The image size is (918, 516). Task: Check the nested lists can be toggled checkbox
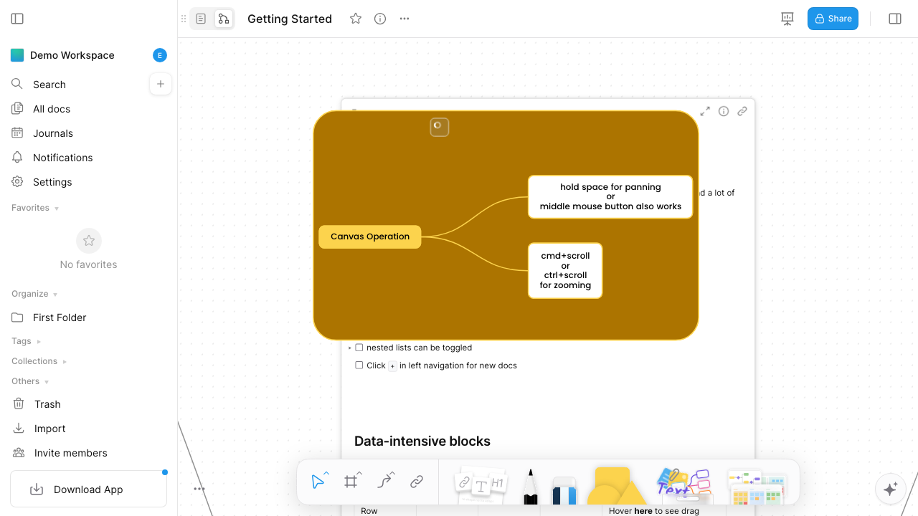click(x=359, y=348)
